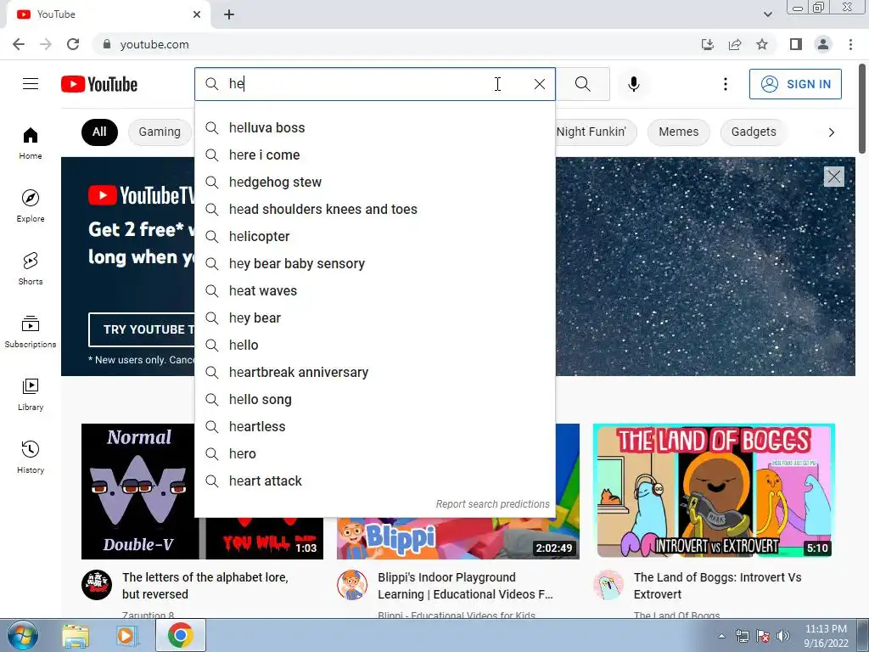Choose suggestion 'heartbreak anniversary'

tap(374, 372)
